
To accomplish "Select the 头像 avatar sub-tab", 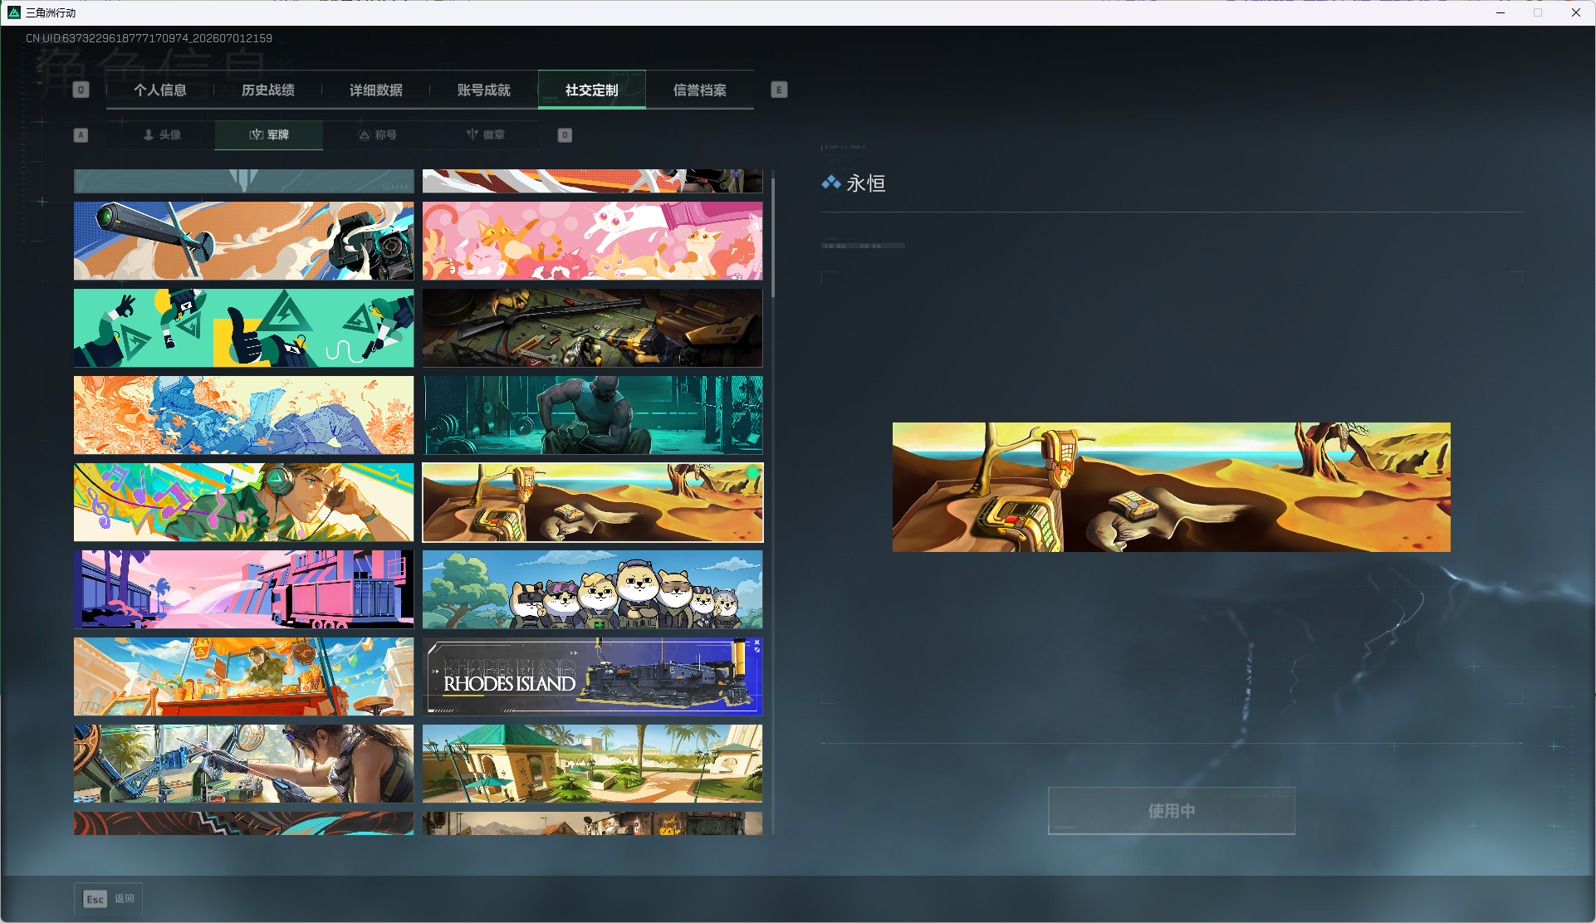I will [161, 134].
